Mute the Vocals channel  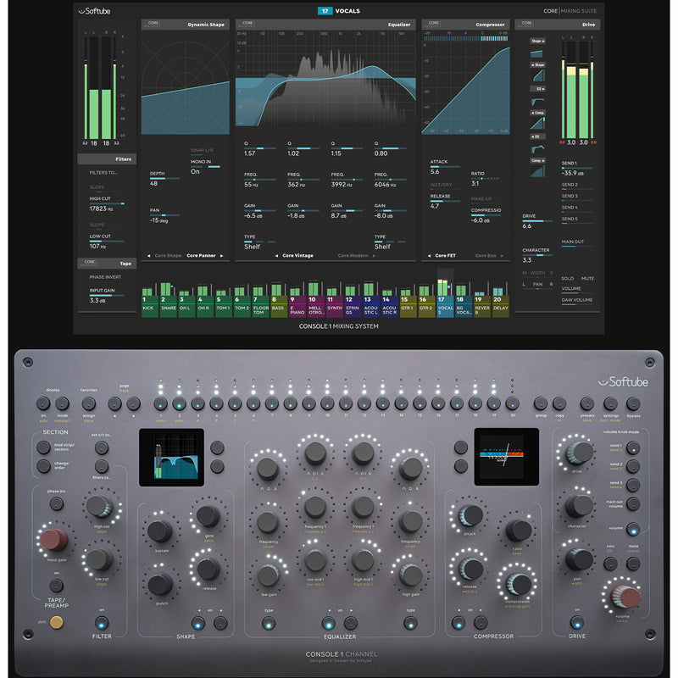[x=587, y=278]
